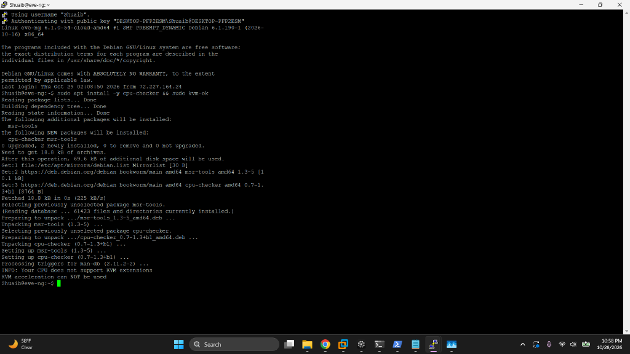This screenshot has height=354, width=630.
Task: Click 'INFO: Your CPU does not support KVM extensions'
Action: [x=77, y=270]
